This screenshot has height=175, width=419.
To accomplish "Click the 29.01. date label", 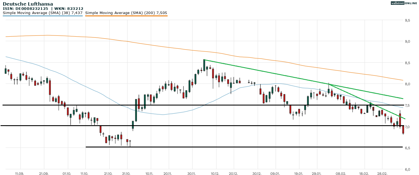I will 317,174.
